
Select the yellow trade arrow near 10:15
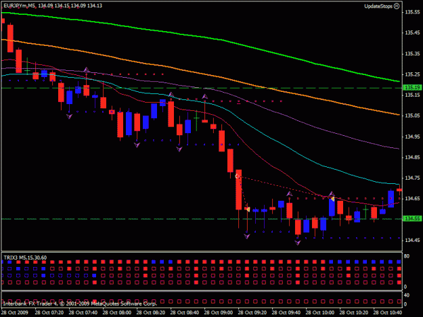pyautogui.click(x=332, y=199)
